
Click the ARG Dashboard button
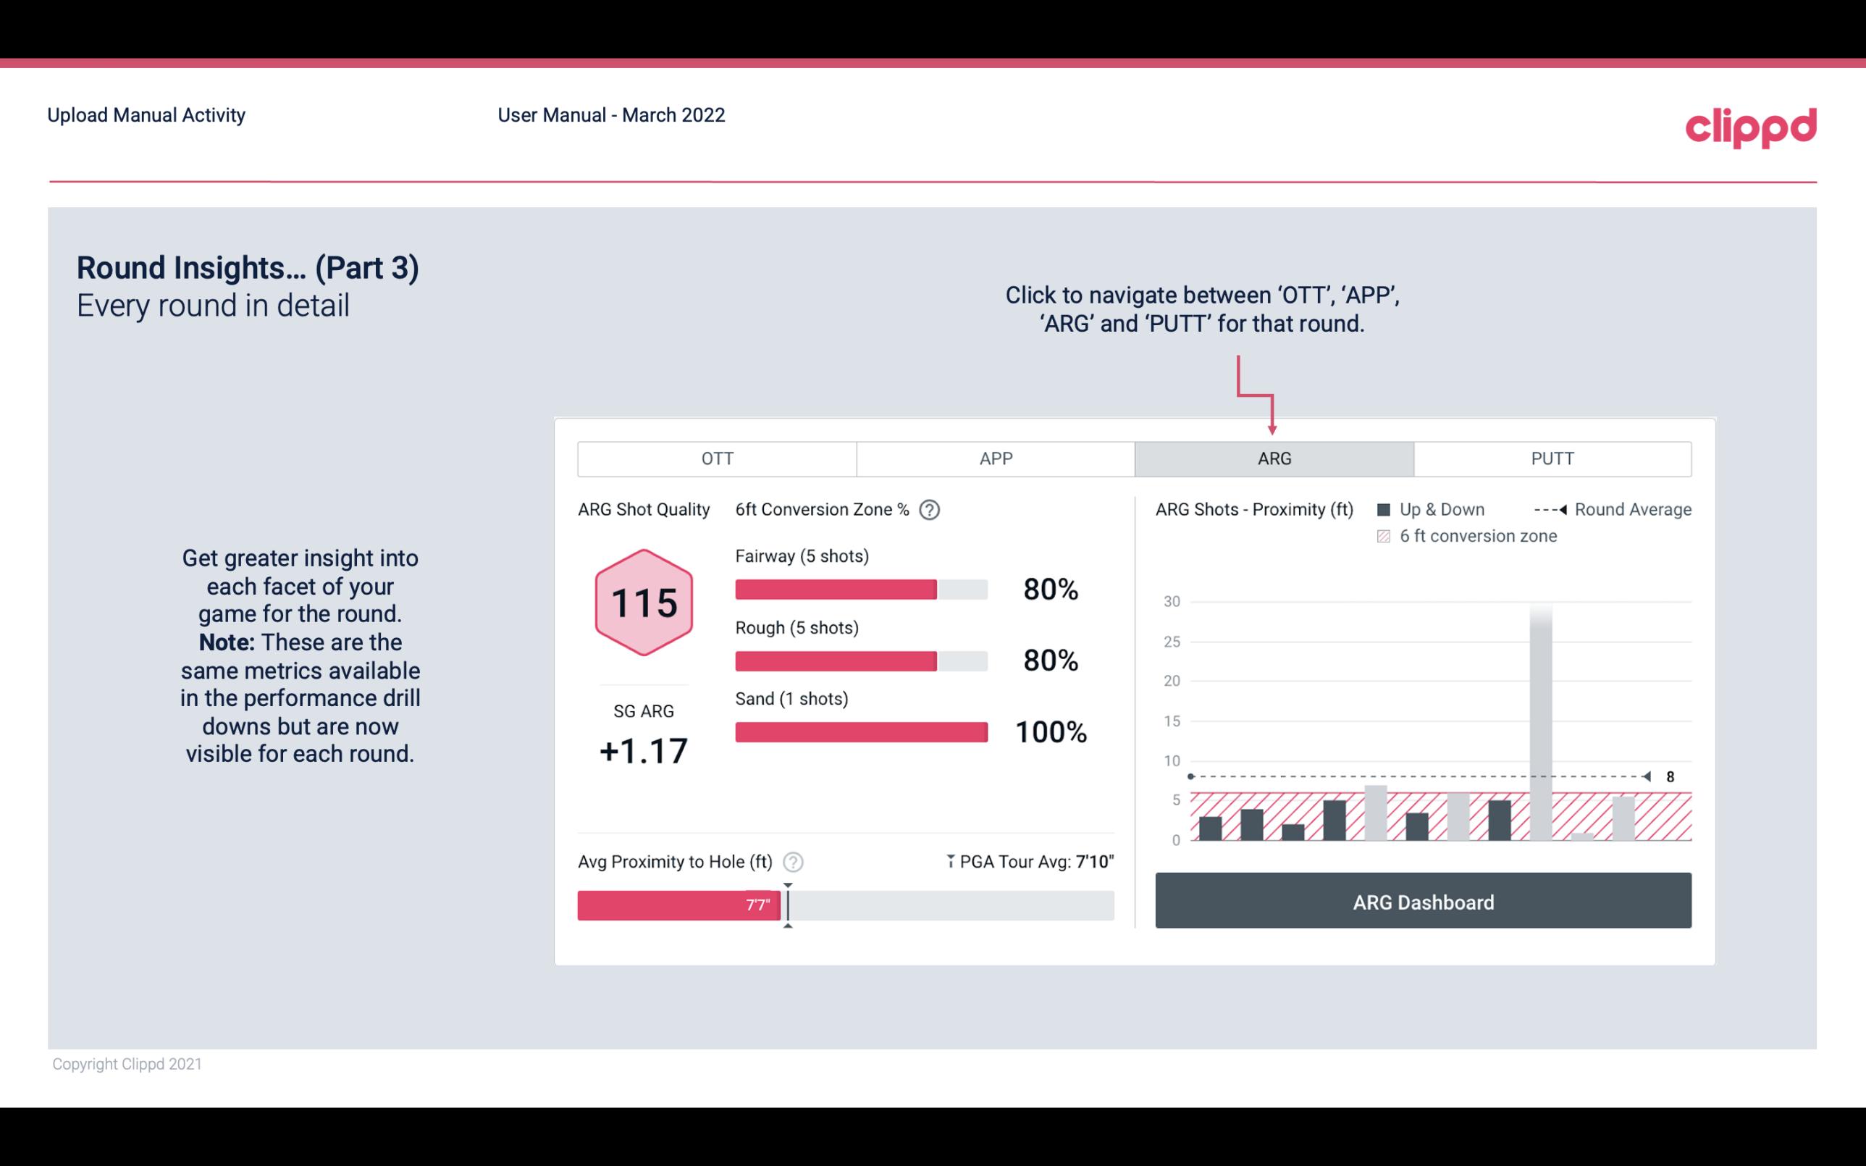pyautogui.click(x=1424, y=900)
